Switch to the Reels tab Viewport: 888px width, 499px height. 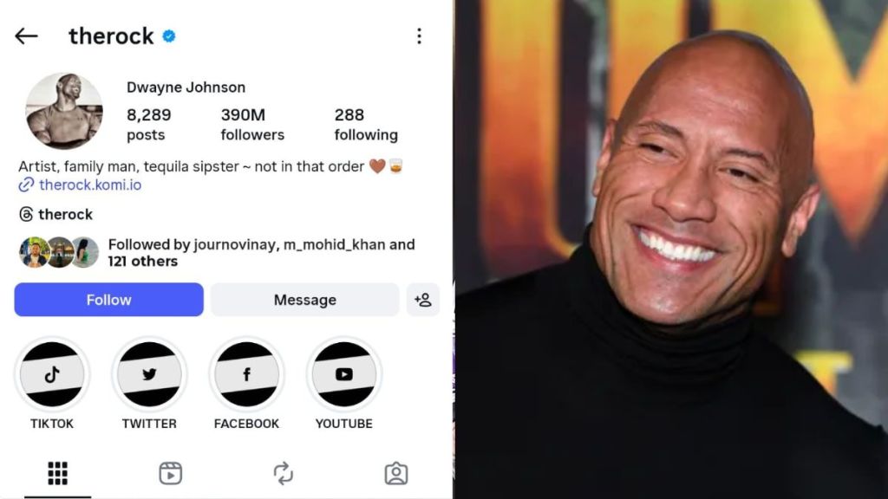coord(171,474)
